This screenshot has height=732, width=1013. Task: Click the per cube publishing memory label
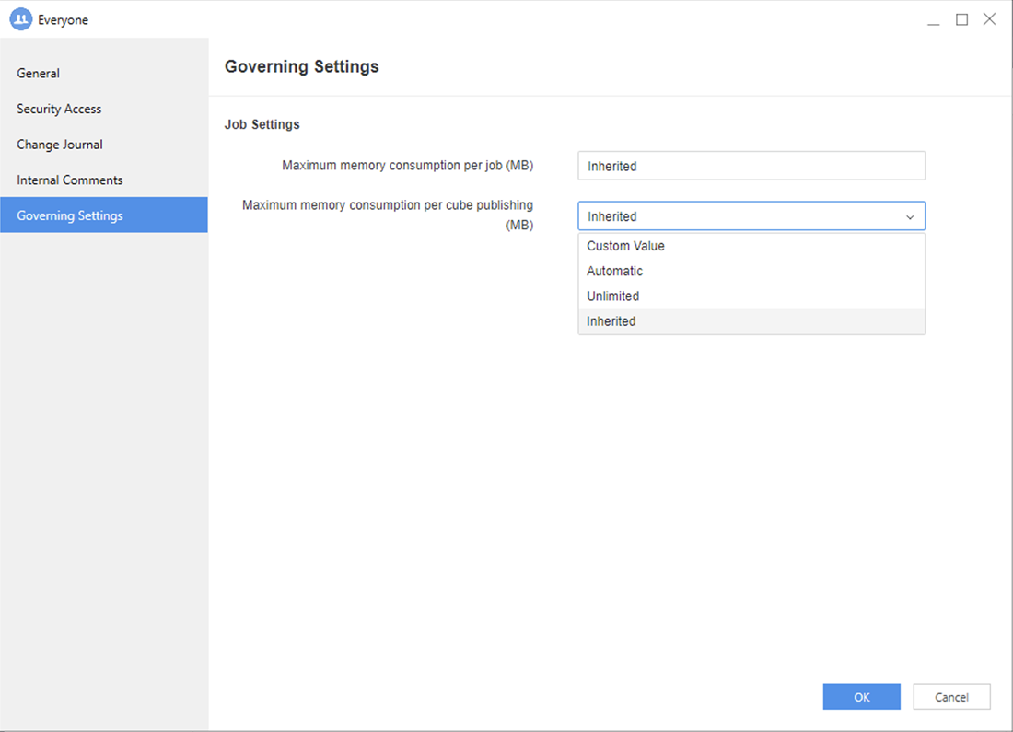point(388,215)
